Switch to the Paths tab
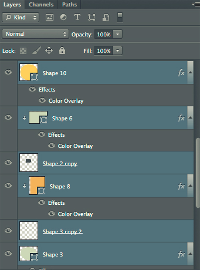 coord(70,4)
